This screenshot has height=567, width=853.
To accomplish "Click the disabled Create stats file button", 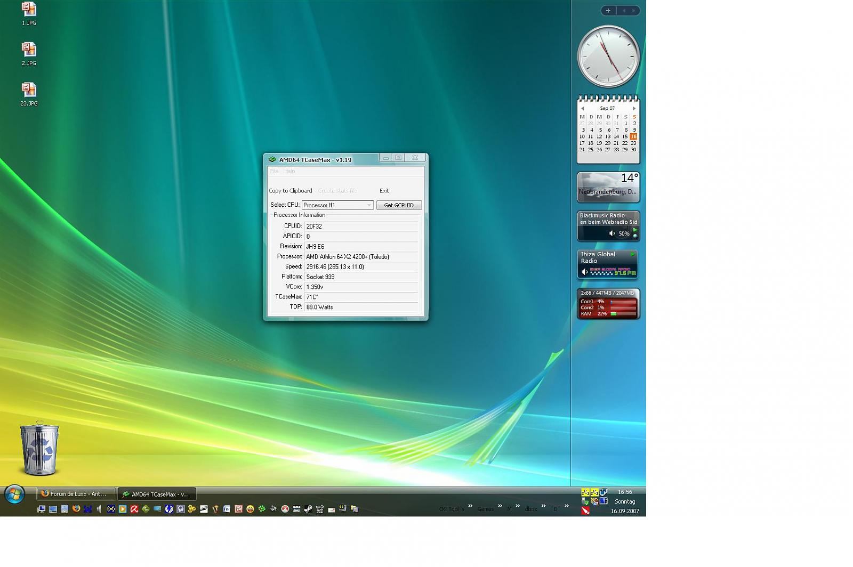I will pos(337,191).
